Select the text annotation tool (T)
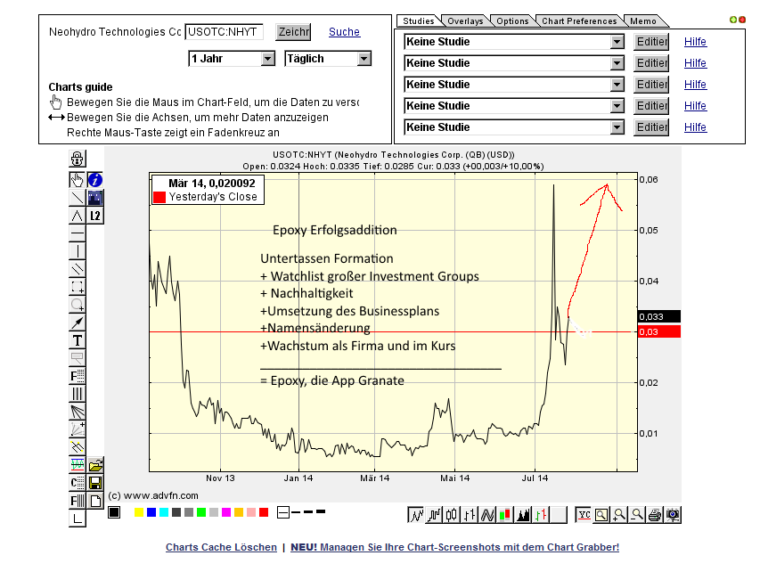Viewport: 760px width, 580px height. click(78, 340)
